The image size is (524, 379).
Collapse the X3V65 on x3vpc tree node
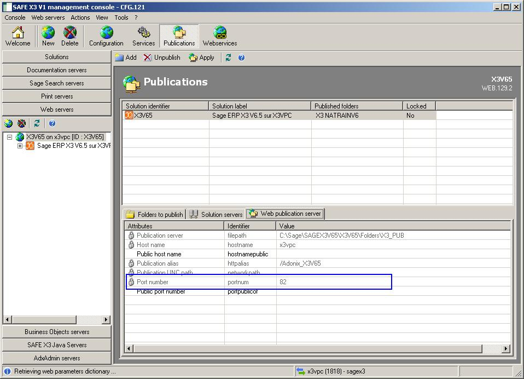10,137
